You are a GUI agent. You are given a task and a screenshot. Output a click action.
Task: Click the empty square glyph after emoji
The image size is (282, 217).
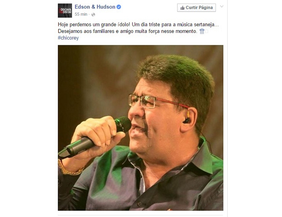tap(206, 31)
